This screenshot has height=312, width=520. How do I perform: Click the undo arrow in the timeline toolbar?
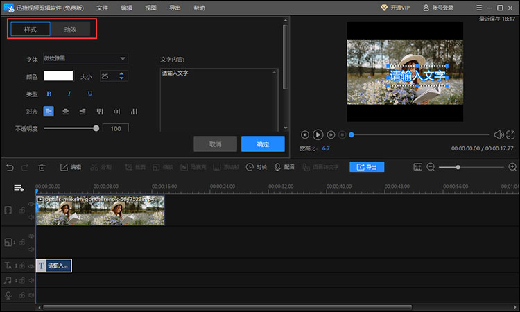10,167
